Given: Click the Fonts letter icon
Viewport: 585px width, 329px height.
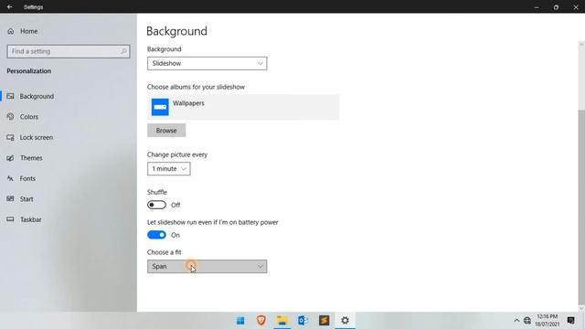Looking at the screenshot, I should click(10, 178).
